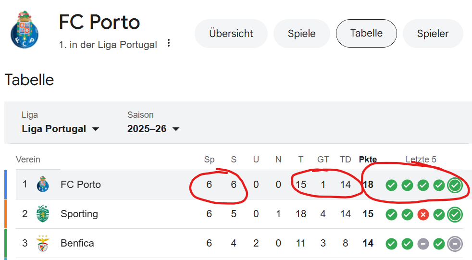This screenshot has width=472, height=260.
Task: Click the Benfica club crest icon
Action: pos(43,243)
